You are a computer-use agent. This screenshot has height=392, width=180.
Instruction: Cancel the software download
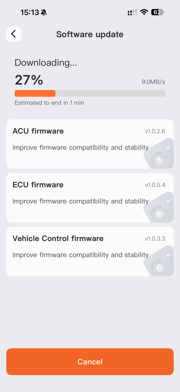pos(90,362)
